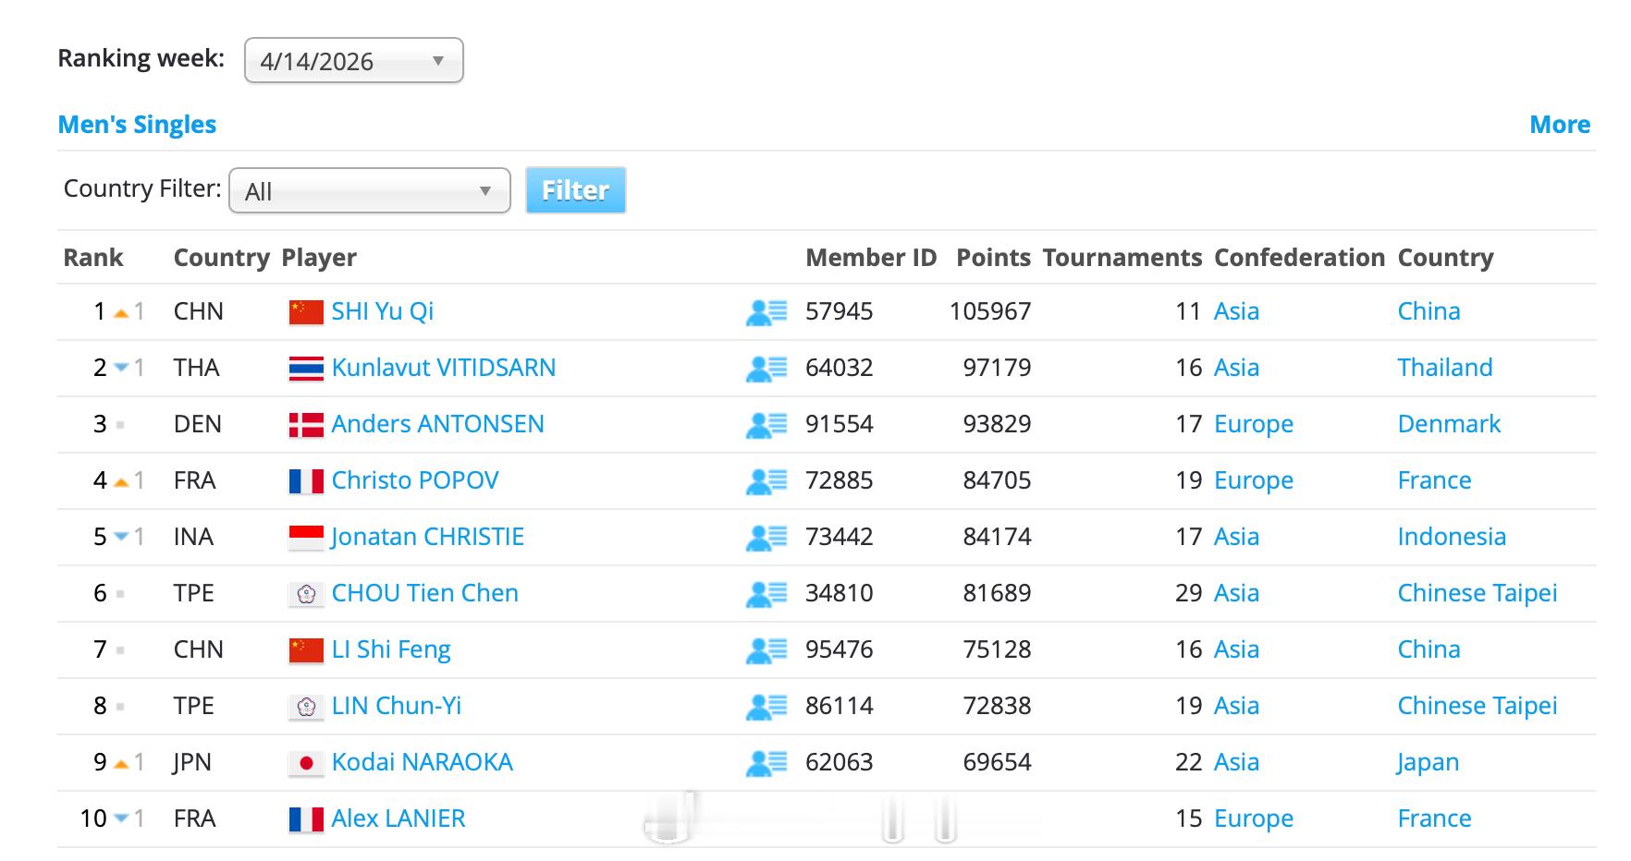Click the rank-up arrow in SHI Yu Qi's row
The width and height of the screenshot is (1631, 861).
pyautogui.click(x=120, y=313)
